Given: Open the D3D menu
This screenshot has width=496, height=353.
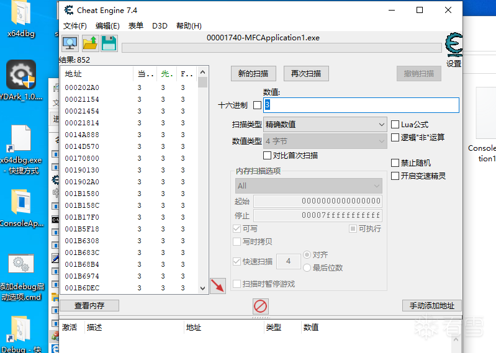Looking at the screenshot, I should [160, 26].
